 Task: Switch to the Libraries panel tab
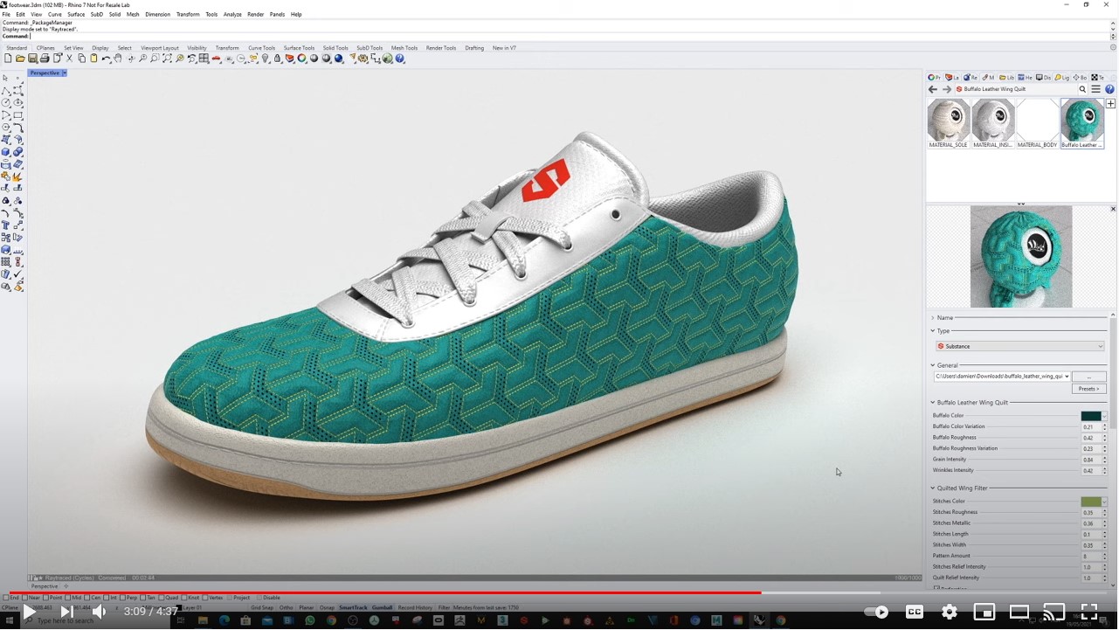[1006, 78]
